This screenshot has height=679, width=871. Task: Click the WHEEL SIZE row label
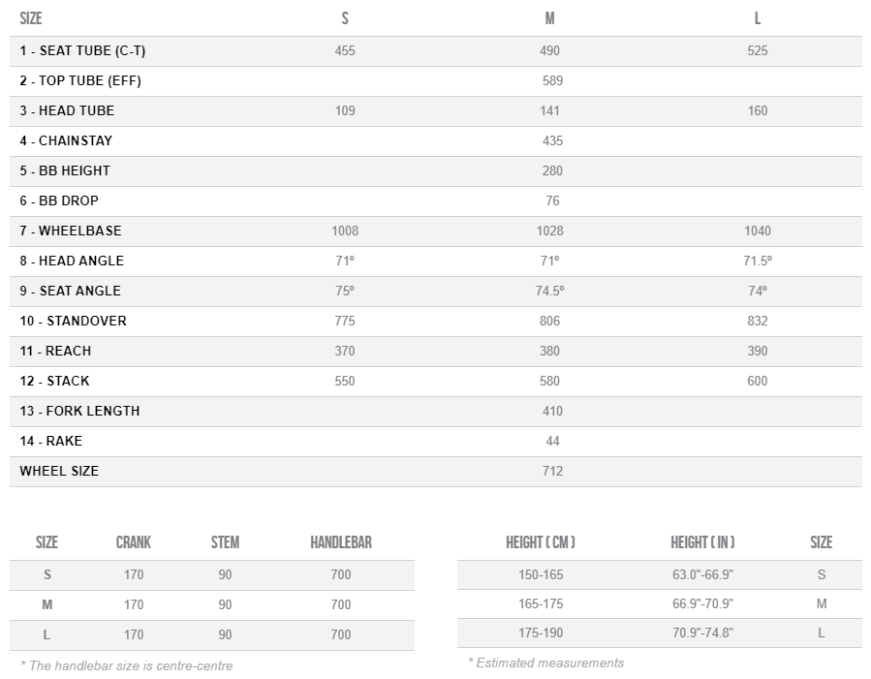pyautogui.click(x=59, y=471)
